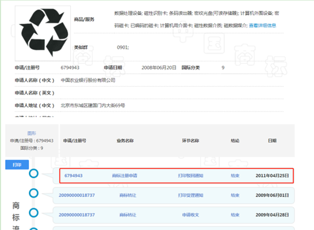Click the date 2009年04月28日
This screenshot has height=230, width=314.
point(272,215)
